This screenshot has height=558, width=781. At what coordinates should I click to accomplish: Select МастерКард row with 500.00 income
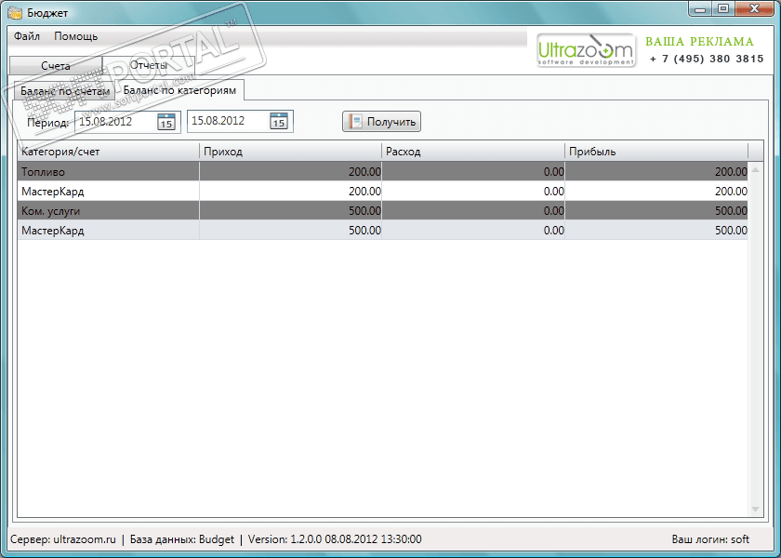[x=382, y=231]
